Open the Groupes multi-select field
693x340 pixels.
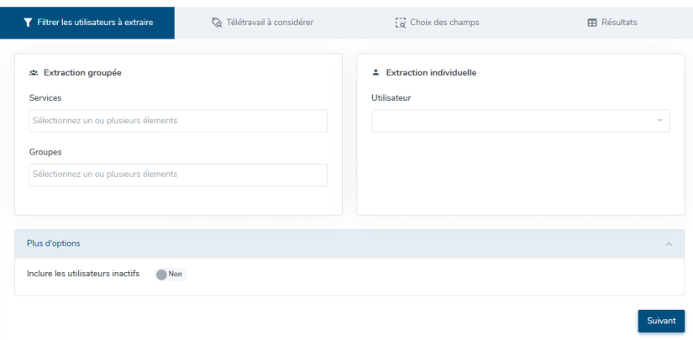(178, 175)
